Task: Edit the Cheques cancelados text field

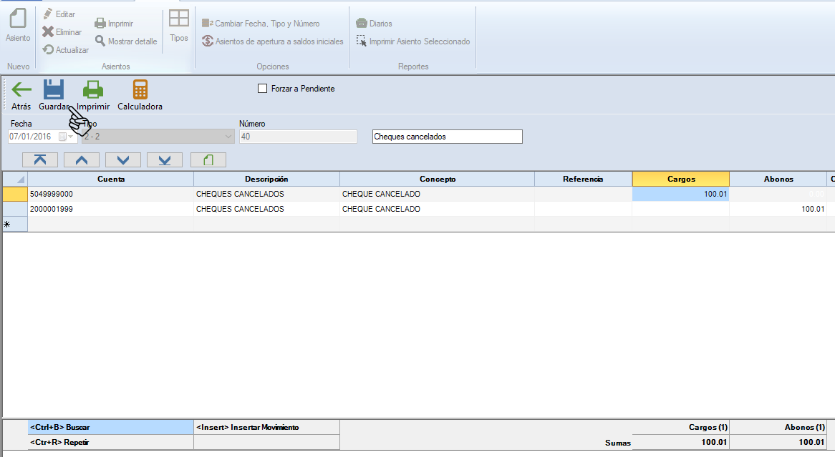Action: [x=447, y=137]
